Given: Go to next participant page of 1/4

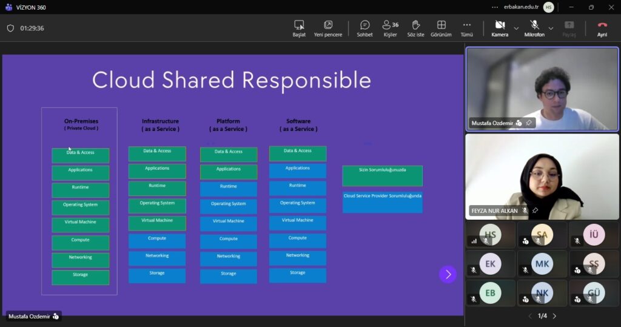Looking at the screenshot, I should [x=554, y=316].
